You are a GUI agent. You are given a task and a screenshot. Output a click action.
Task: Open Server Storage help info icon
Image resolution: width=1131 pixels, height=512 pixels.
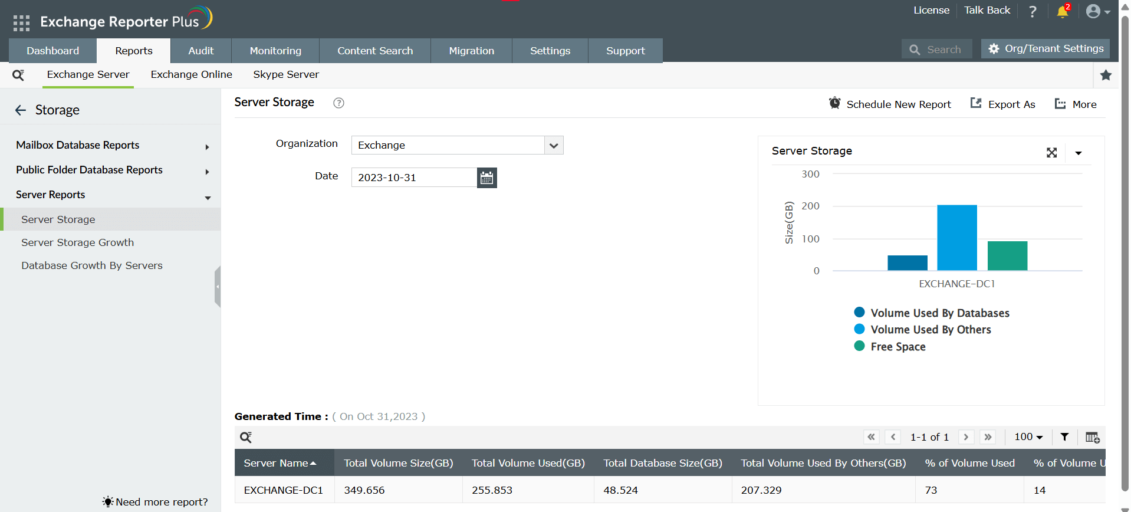coord(338,103)
